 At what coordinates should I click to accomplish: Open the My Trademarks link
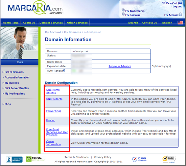click(x=135, y=11)
